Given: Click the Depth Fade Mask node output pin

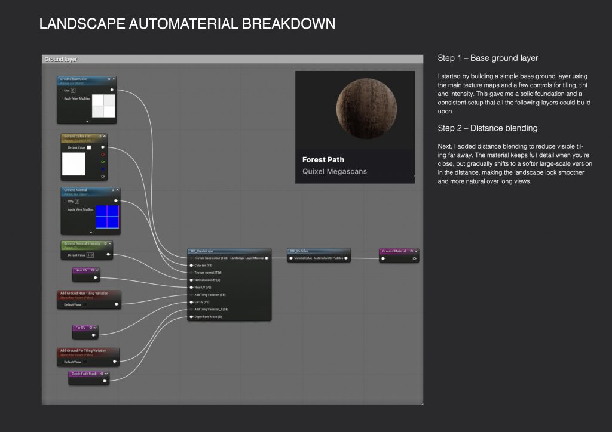Looking at the screenshot, I should [x=105, y=381].
